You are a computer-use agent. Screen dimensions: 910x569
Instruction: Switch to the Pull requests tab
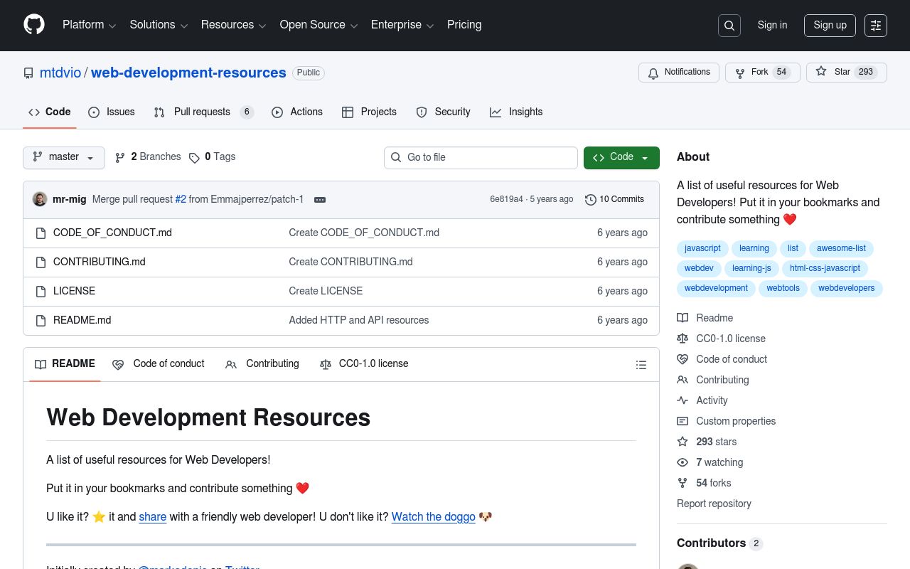pos(202,112)
